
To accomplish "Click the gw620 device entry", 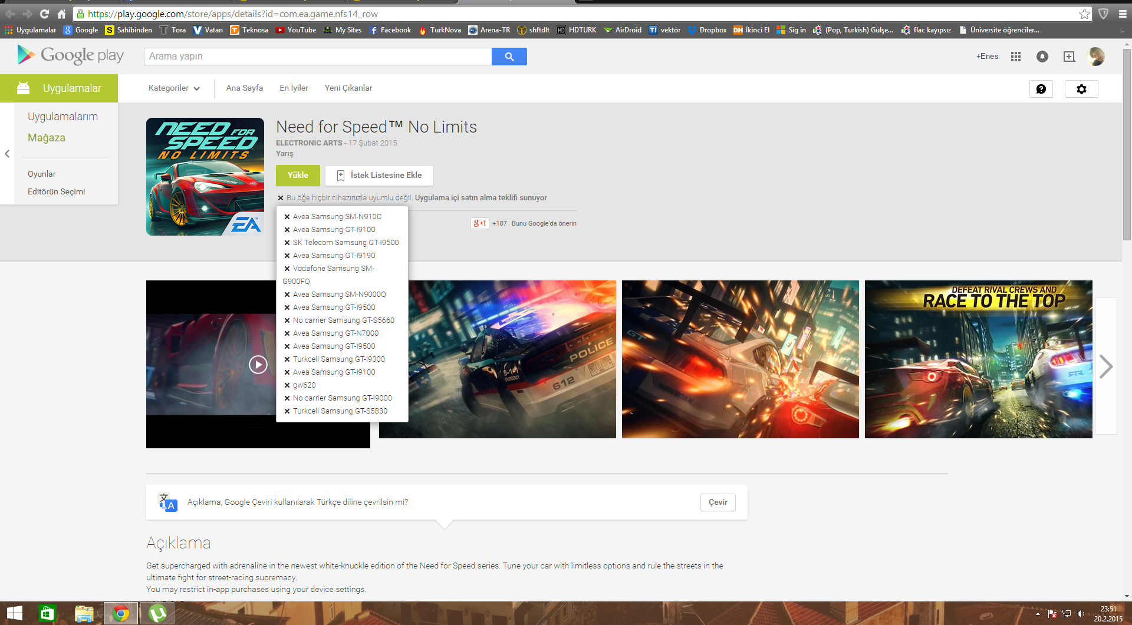I will [304, 385].
